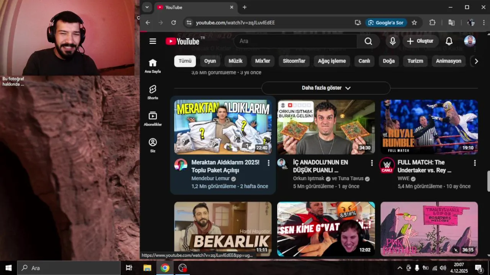Image resolution: width=490 pixels, height=275 pixels.
Task: View site information icon in address bar
Action: (189, 23)
